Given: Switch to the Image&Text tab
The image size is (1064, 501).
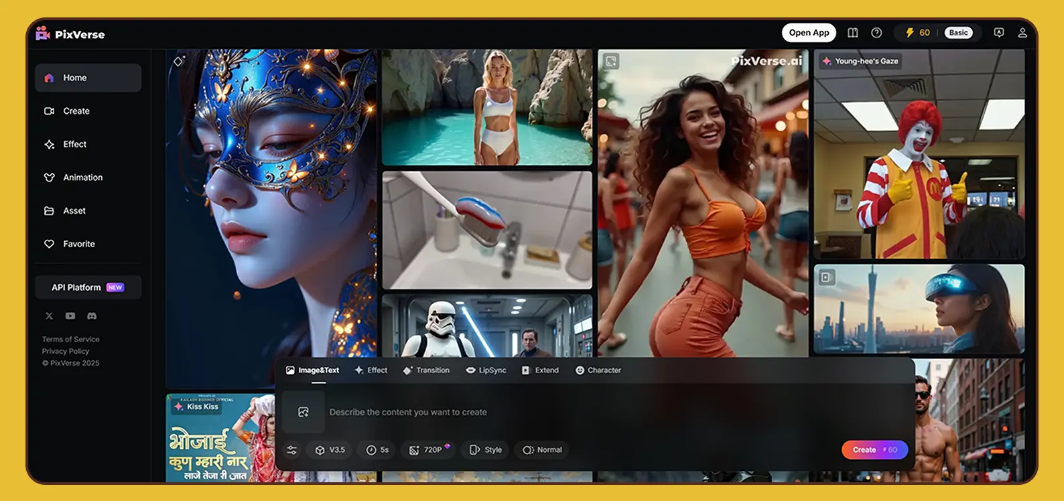Looking at the screenshot, I should click(x=313, y=370).
